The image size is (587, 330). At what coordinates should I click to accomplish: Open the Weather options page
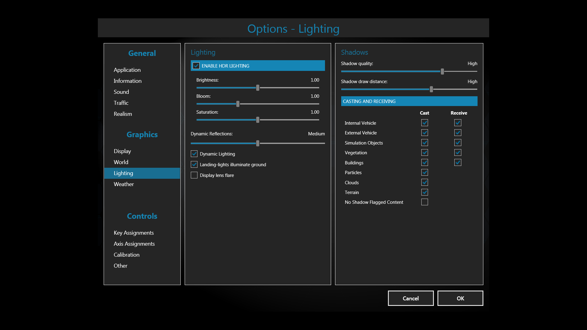(124, 184)
